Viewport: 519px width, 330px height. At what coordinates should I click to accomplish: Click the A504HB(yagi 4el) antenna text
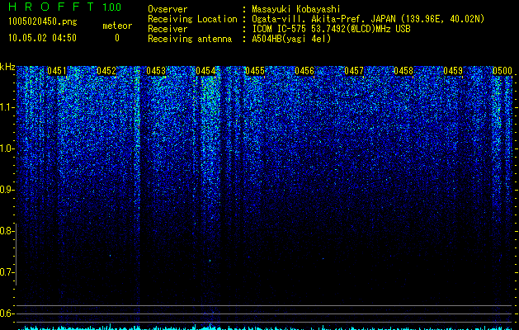click(x=291, y=39)
